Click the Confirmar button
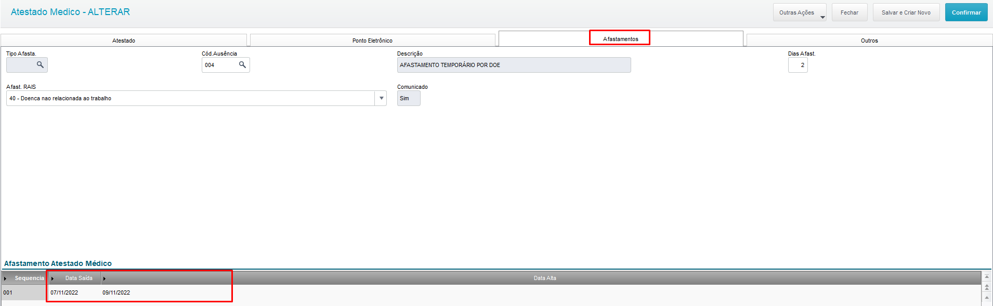Viewport: 993px width, 306px height. click(x=966, y=12)
